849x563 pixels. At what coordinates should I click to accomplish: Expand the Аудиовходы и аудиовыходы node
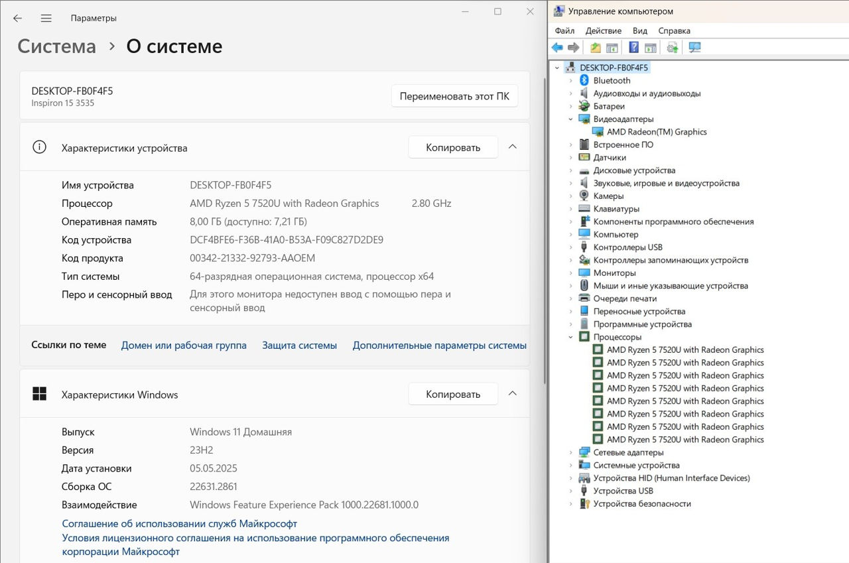coord(570,94)
